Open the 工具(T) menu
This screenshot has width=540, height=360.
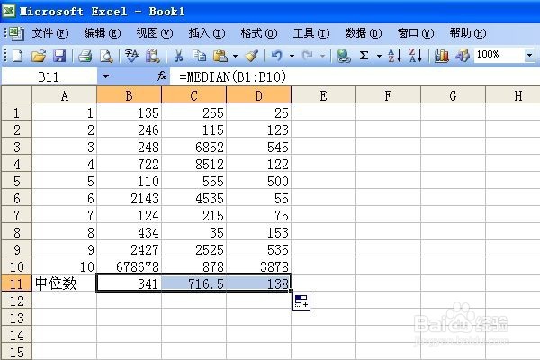tap(311, 33)
